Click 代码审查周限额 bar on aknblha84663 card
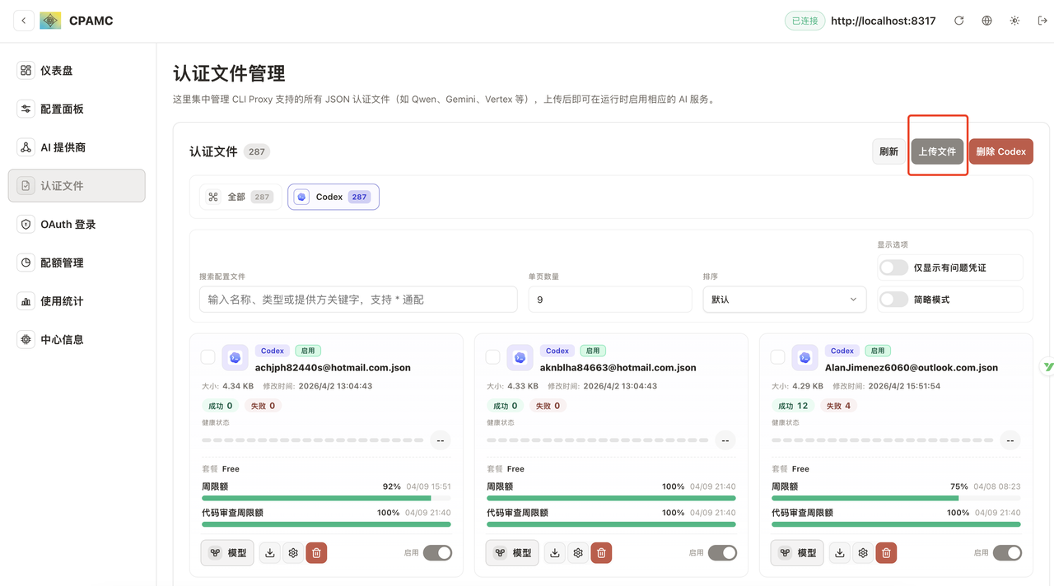Image resolution: width=1054 pixels, height=586 pixels. (611, 524)
